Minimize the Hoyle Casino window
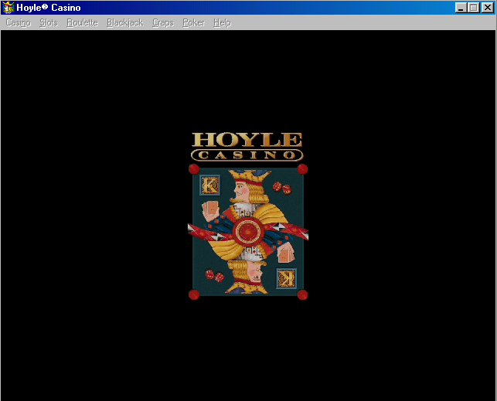 [x=461, y=8]
